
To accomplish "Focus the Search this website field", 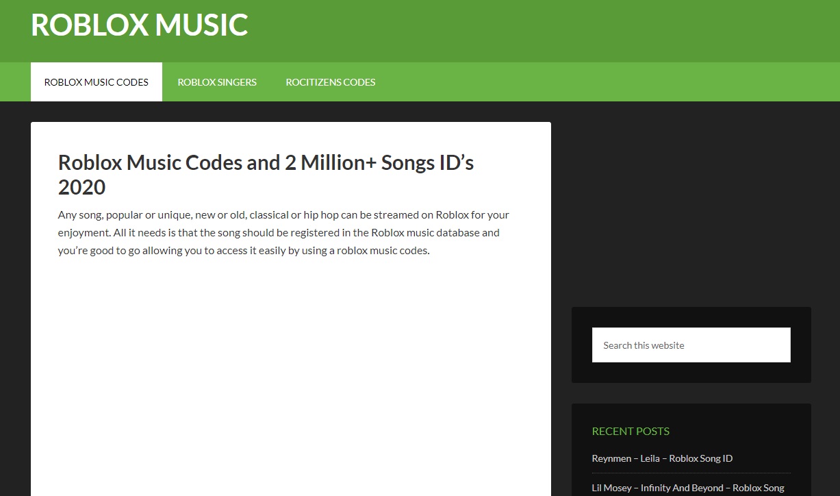I will [691, 345].
